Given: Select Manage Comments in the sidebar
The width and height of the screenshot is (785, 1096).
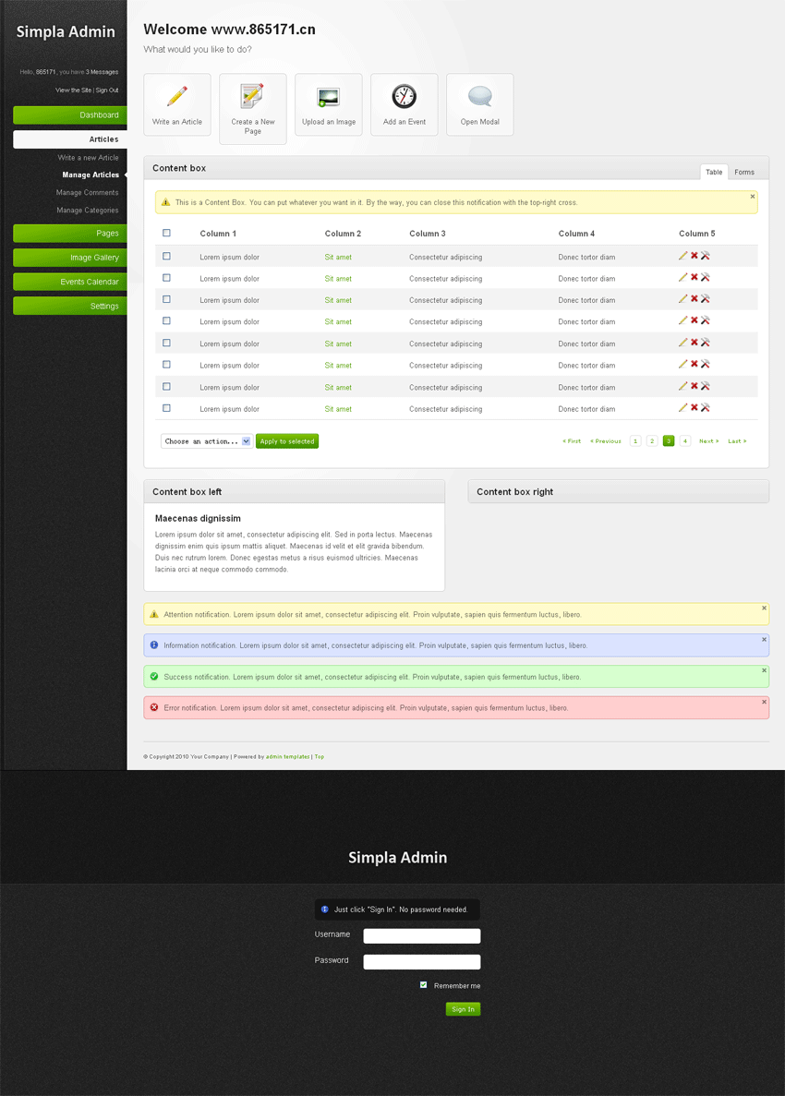Looking at the screenshot, I should click(x=87, y=193).
